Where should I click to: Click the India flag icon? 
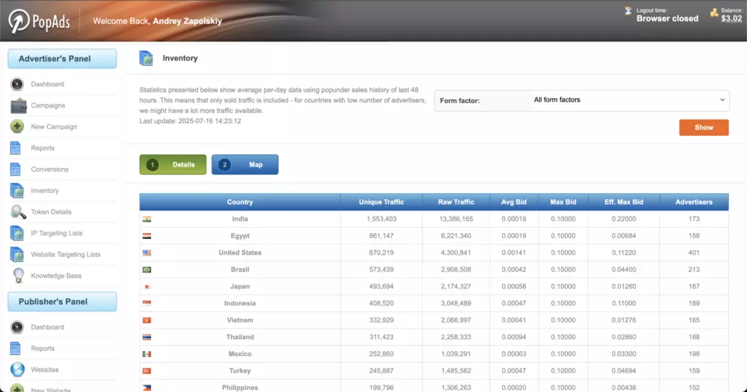(x=146, y=219)
